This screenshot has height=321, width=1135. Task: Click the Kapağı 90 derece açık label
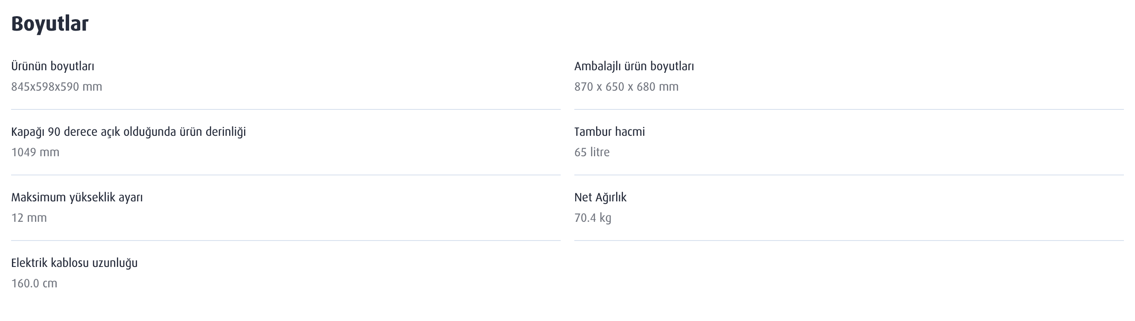click(128, 132)
